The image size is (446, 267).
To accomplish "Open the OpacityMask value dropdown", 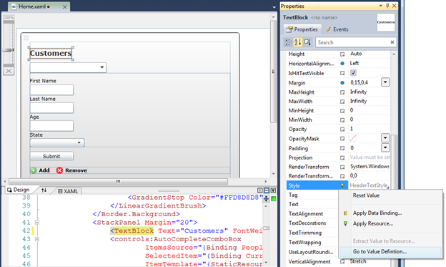I will coord(385,138).
